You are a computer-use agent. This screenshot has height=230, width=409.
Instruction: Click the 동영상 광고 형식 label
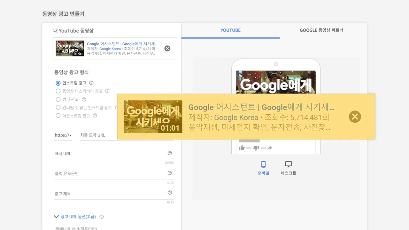[x=72, y=72]
